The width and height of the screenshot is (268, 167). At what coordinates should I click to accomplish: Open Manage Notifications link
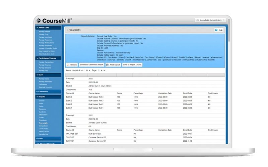pyautogui.click(x=46, y=43)
